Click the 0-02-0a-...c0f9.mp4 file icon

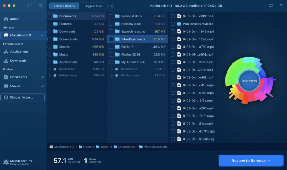(x=179, y=16)
